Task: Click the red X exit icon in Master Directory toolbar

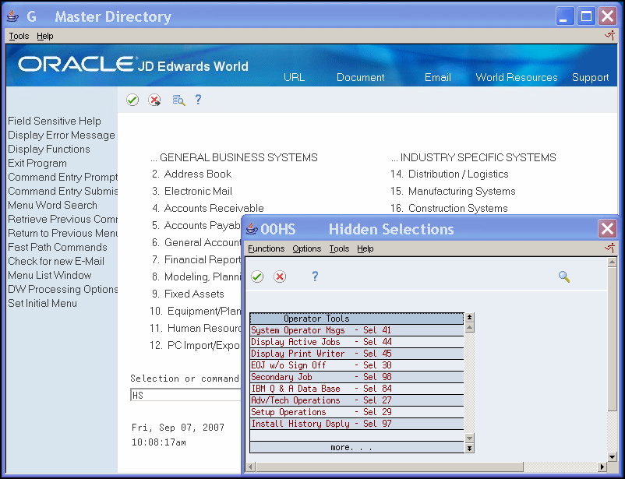Action: click(154, 100)
